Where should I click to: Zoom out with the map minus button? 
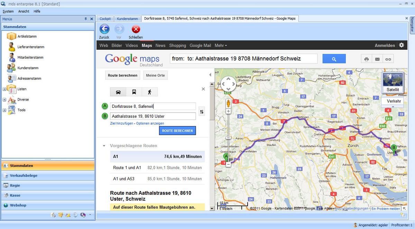(x=228, y=164)
